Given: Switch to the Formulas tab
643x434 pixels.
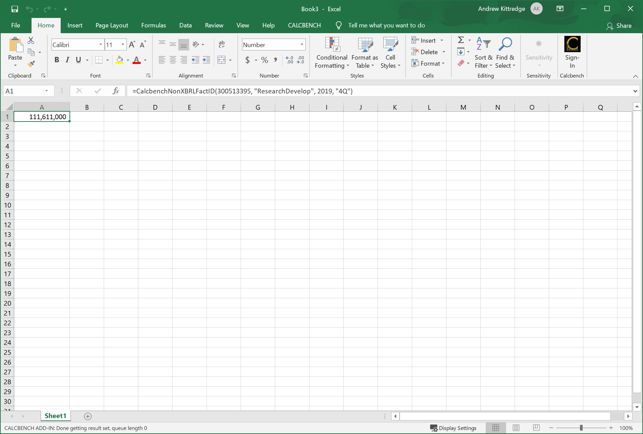Looking at the screenshot, I should click(x=154, y=25).
